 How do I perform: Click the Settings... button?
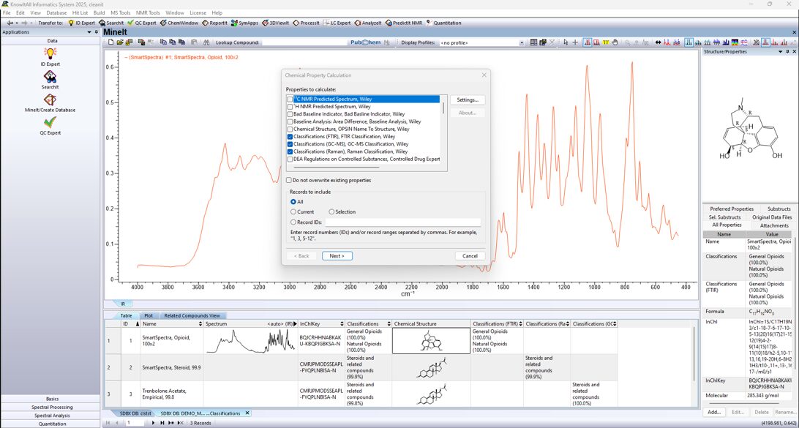click(467, 100)
